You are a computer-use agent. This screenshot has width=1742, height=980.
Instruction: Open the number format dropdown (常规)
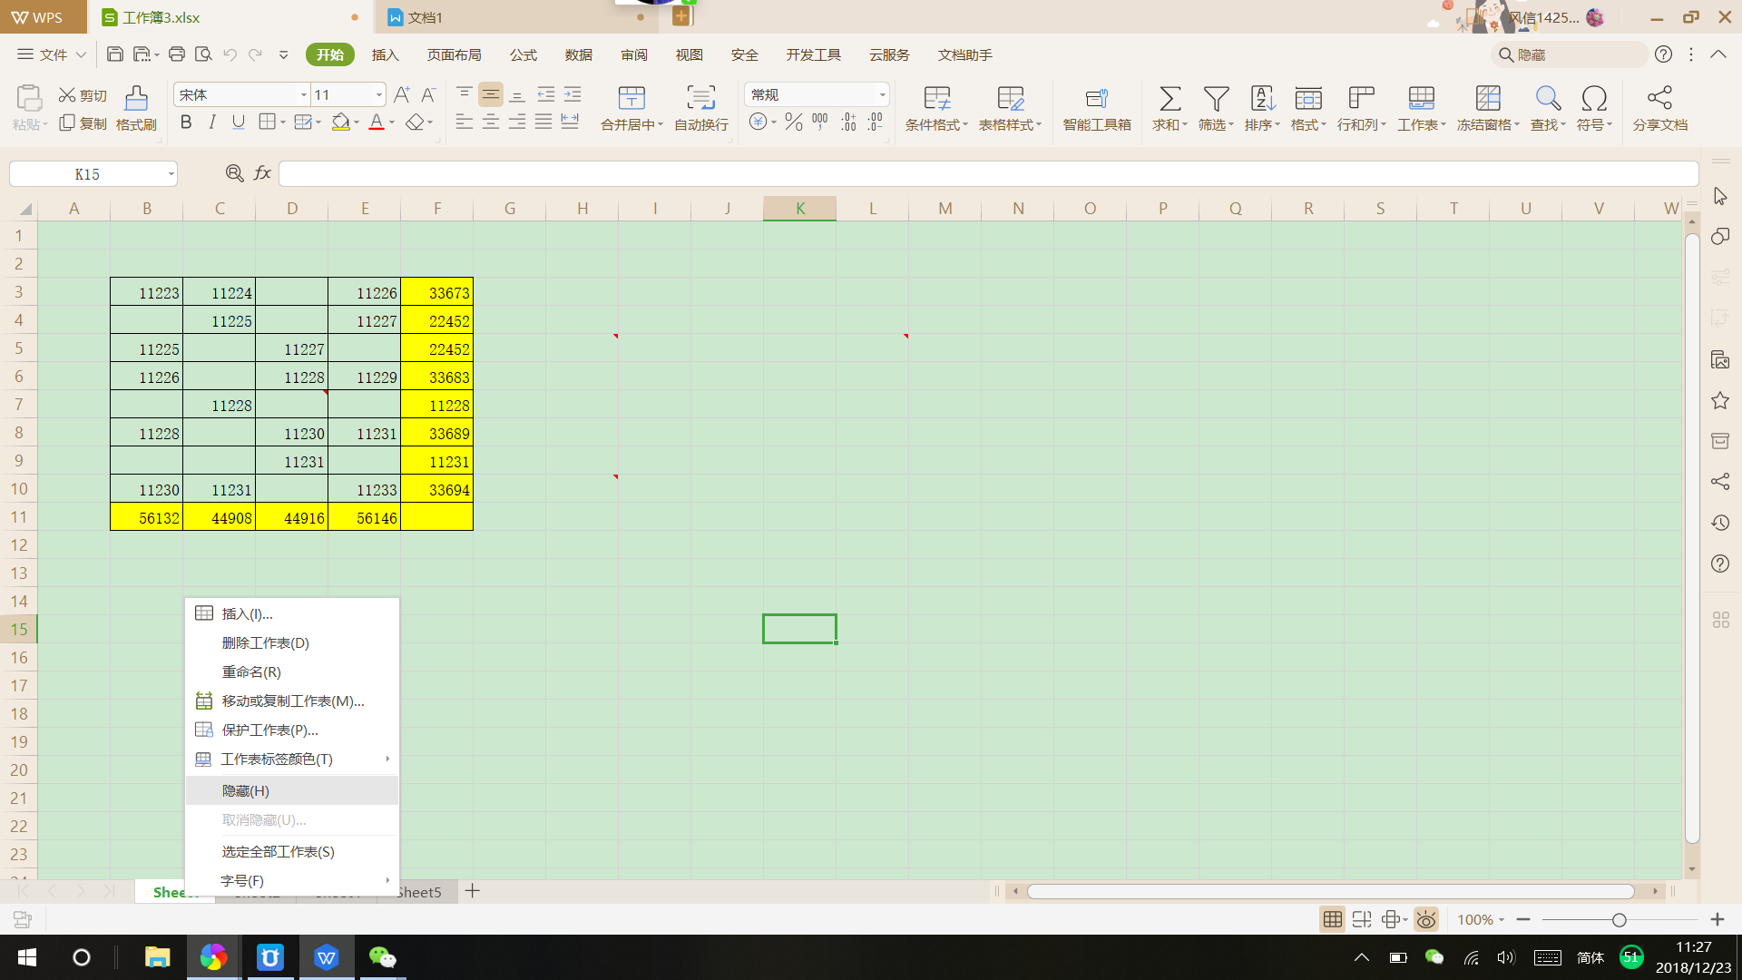[x=882, y=95]
